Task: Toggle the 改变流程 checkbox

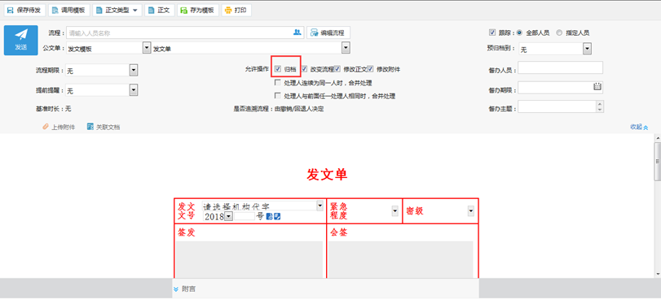Action: [305, 69]
